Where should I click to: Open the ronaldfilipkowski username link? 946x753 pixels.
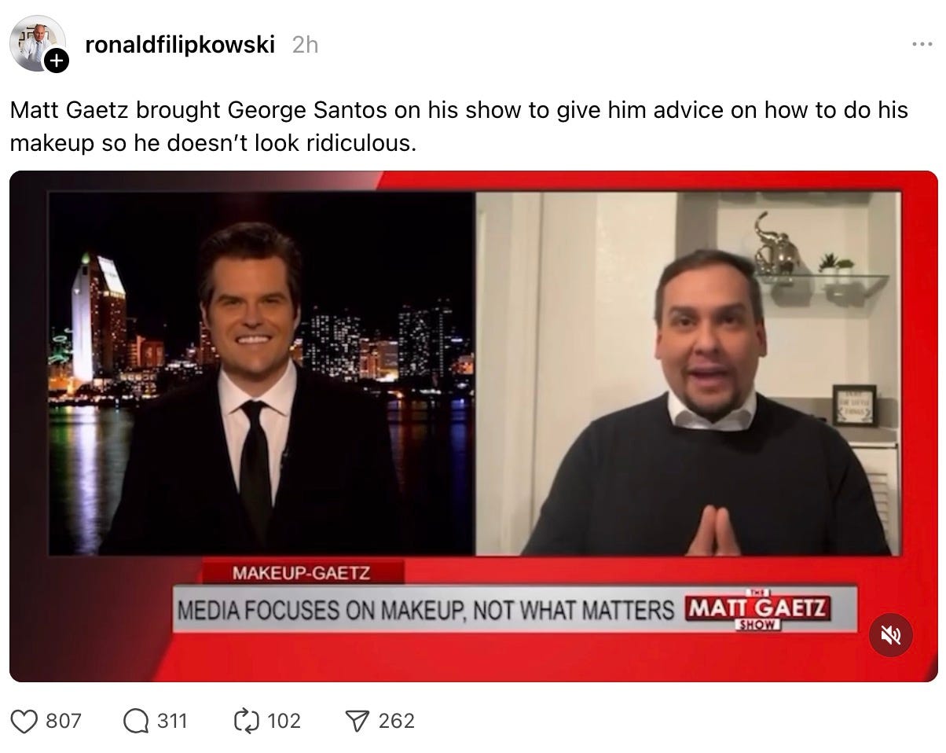pyautogui.click(x=180, y=45)
